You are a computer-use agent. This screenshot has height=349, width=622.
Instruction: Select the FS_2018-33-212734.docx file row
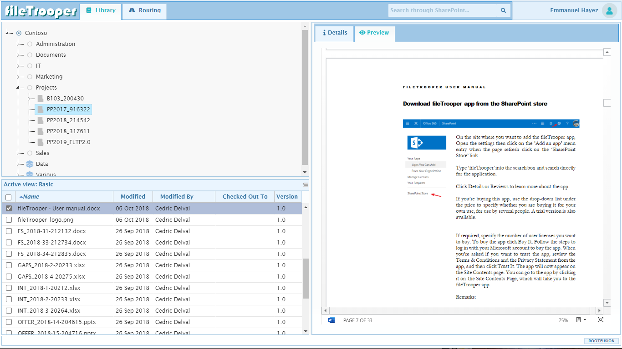coord(152,242)
